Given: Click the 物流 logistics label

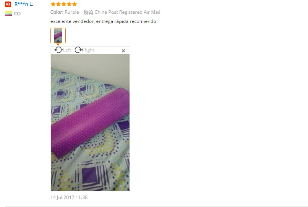Looking at the screenshot, I should point(88,12).
